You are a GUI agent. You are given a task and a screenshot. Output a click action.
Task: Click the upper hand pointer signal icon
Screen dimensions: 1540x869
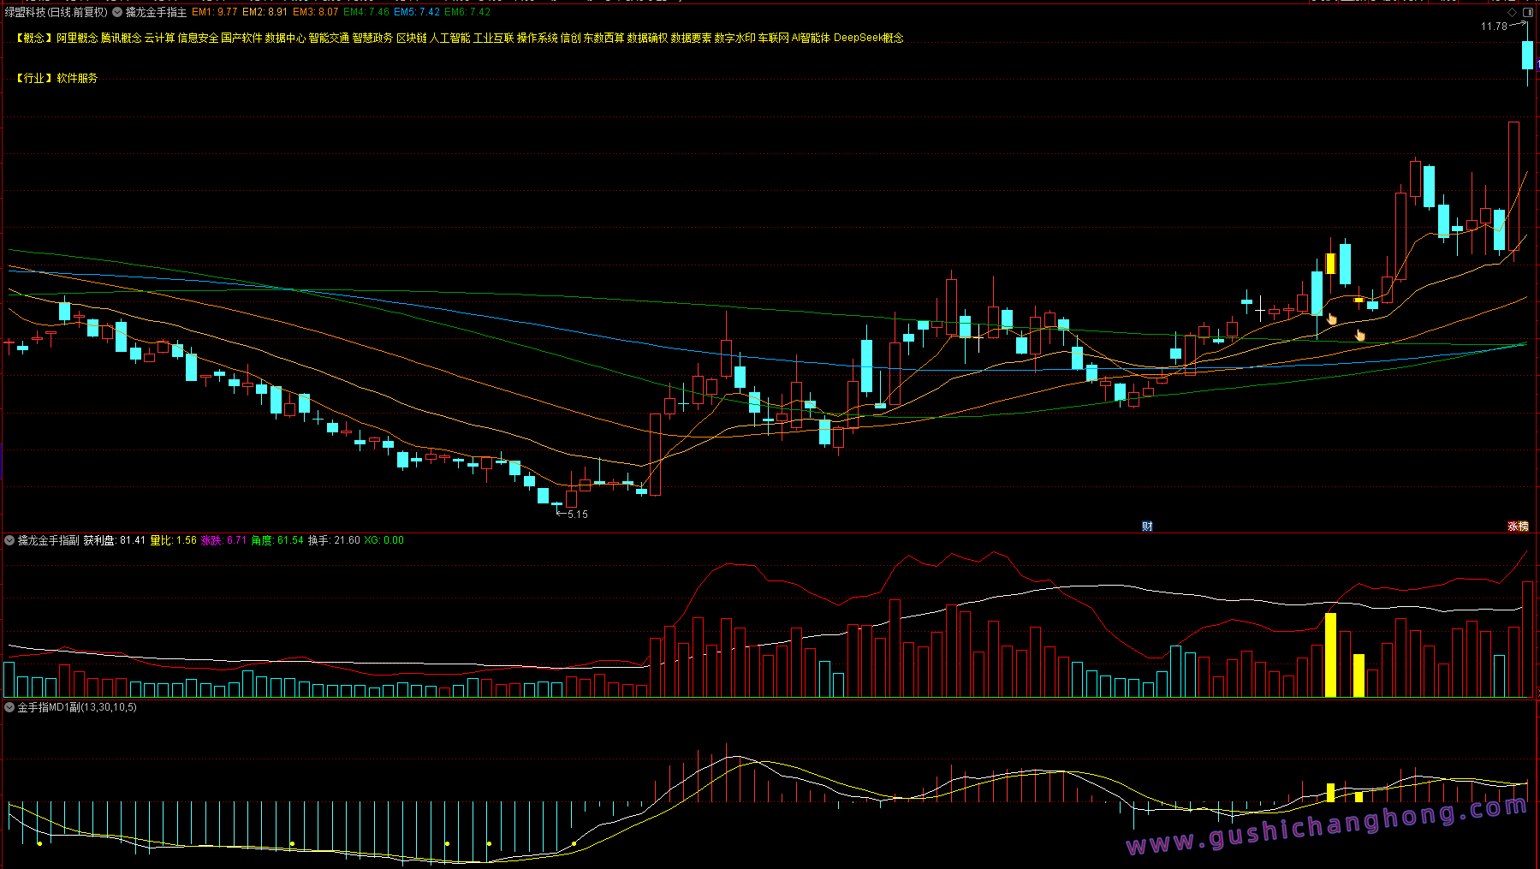click(1331, 319)
